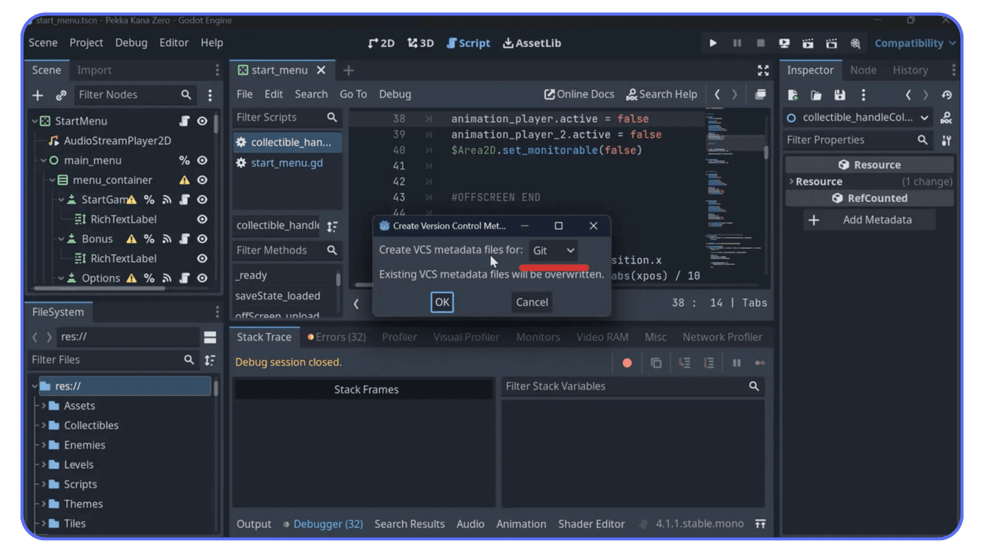Open the Git VCS provider dropdown

coord(553,250)
